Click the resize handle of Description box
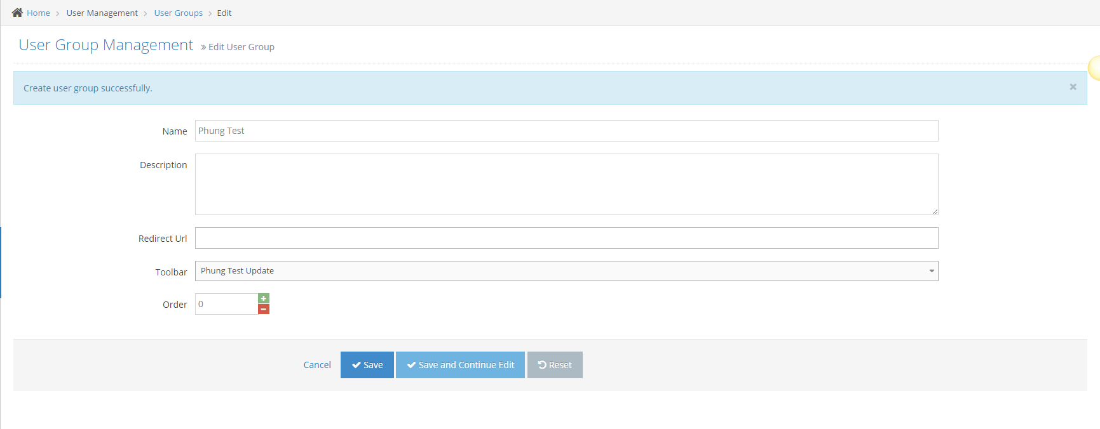Image resolution: width=1100 pixels, height=429 pixels. pyautogui.click(x=935, y=211)
